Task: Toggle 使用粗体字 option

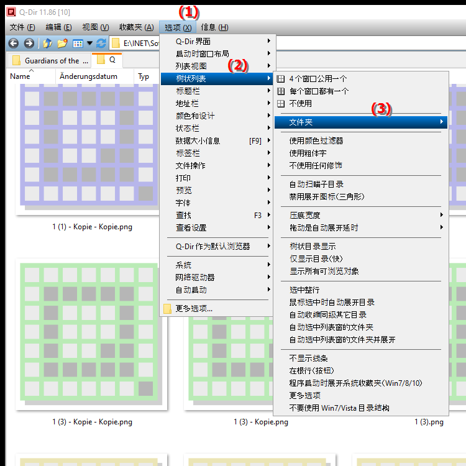Action: (x=361, y=153)
